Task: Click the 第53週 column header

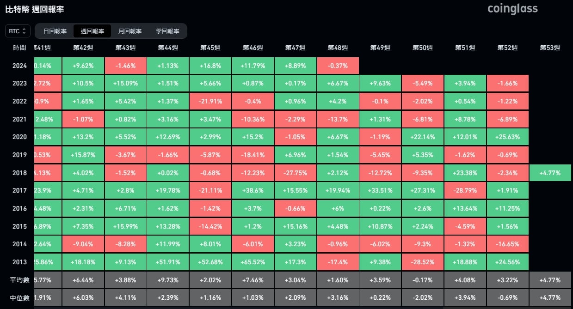Action: (x=550, y=48)
